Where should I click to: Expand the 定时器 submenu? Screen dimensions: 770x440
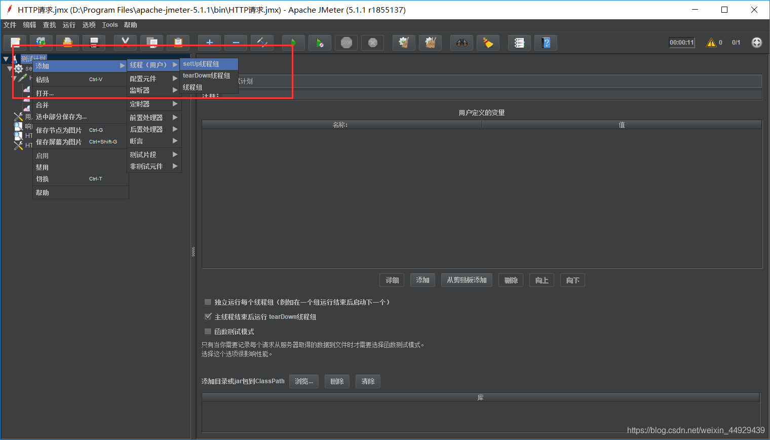point(153,104)
